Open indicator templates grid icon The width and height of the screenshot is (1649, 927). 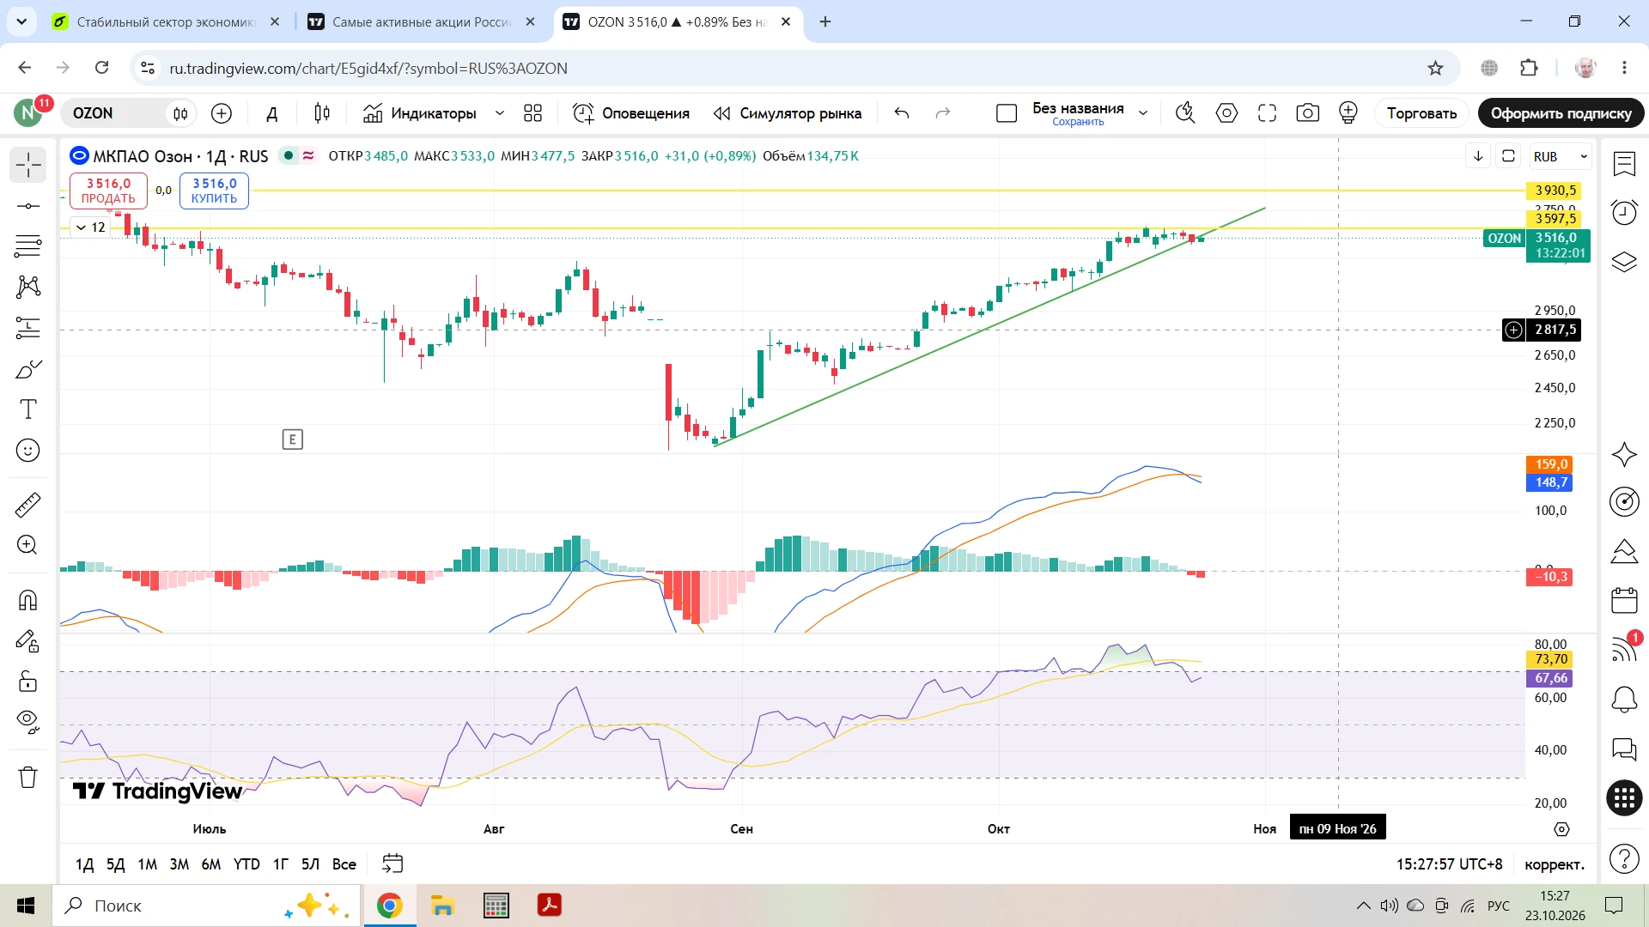tap(533, 113)
